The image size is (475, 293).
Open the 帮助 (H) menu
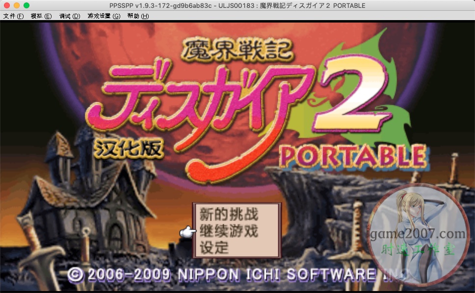click(x=138, y=16)
